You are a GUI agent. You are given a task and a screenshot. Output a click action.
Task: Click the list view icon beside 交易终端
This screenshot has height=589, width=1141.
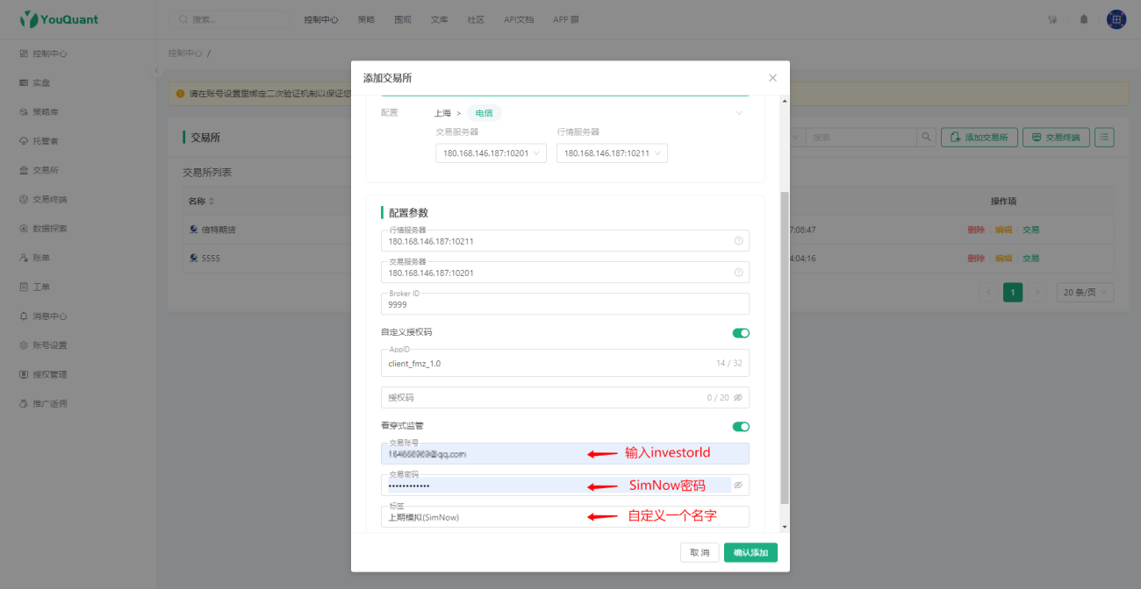click(x=1104, y=137)
